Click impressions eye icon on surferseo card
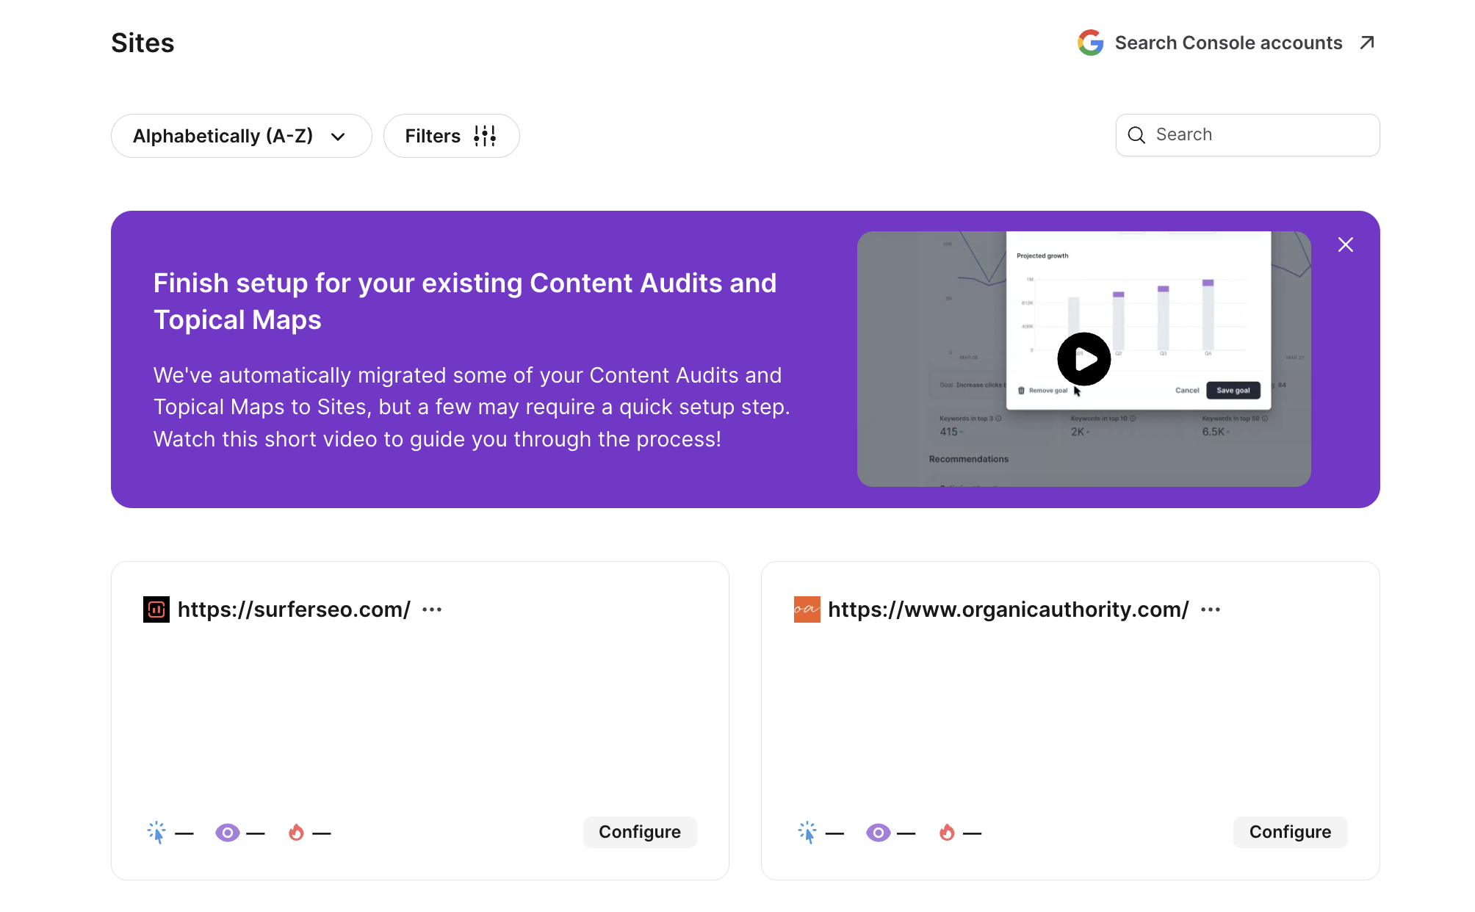The width and height of the screenshot is (1475, 912). click(227, 832)
